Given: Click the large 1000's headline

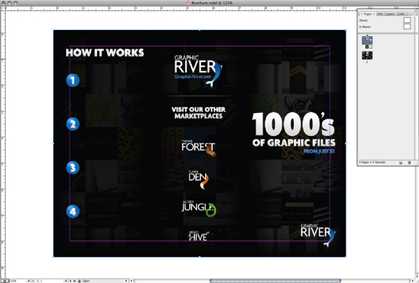Looking at the screenshot, I should pos(293,124).
